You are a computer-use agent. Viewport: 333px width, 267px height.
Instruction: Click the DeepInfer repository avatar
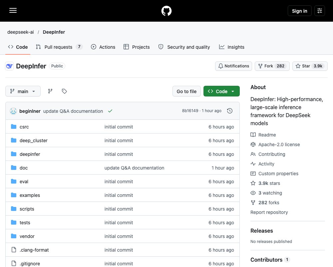click(9, 66)
